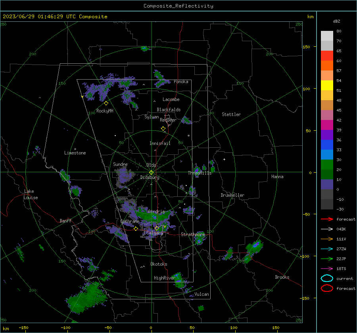
Task: Click the blue 33-36 dBZ color swatch
Action: tap(327, 145)
